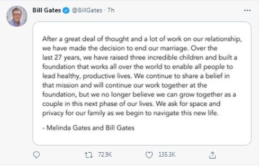Viewport: 260px width, 167px height.
Task: Open Bill Gates profile avatar photo
Action: (x=17, y=16)
